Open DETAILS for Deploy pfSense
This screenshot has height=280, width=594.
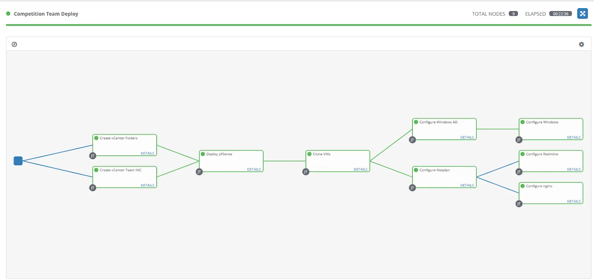(x=254, y=169)
